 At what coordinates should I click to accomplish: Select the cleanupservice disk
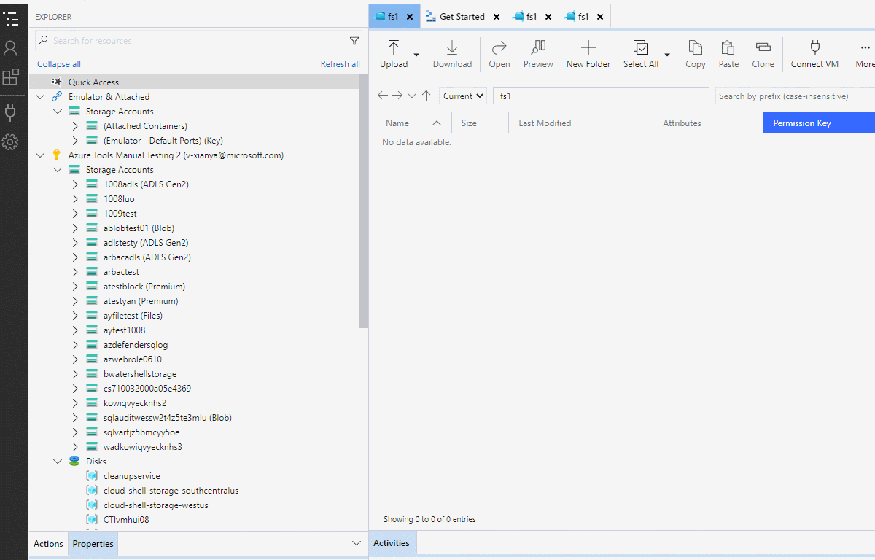[132, 476]
